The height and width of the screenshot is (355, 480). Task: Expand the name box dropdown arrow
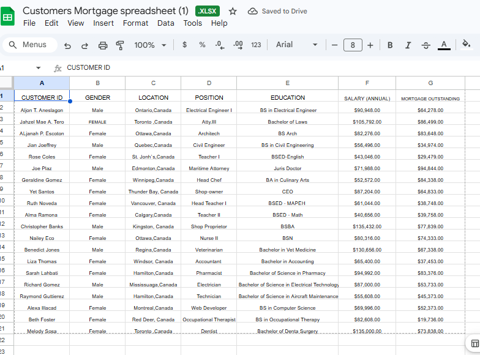pyautogui.click(x=38, y=68)
